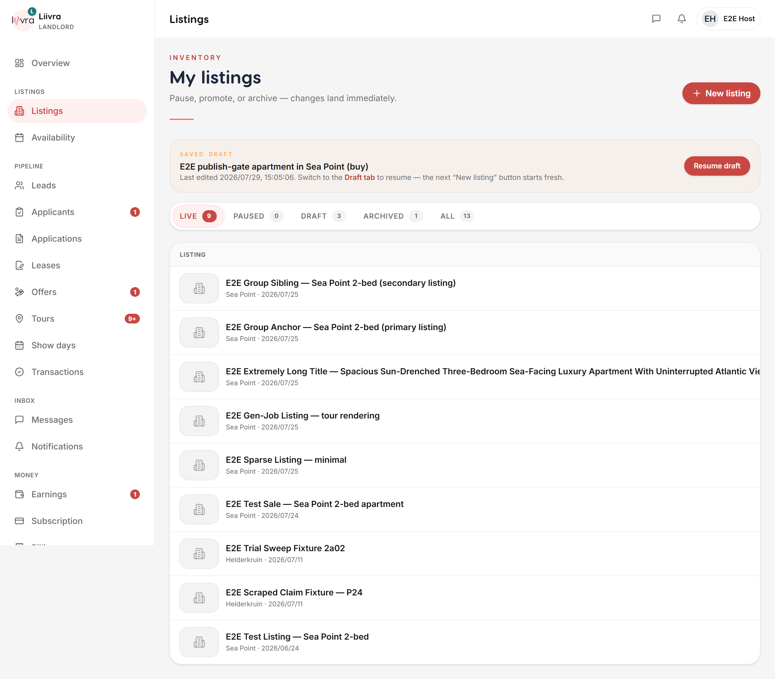
Task: Click thumbnail of E2E Group Sibling listing
Action: point(199,288)
